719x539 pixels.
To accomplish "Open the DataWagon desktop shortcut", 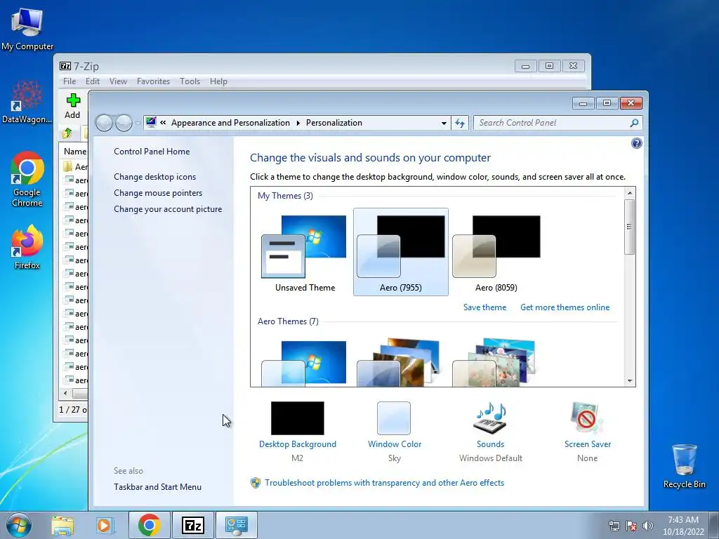I will click(x=27, y=102).
